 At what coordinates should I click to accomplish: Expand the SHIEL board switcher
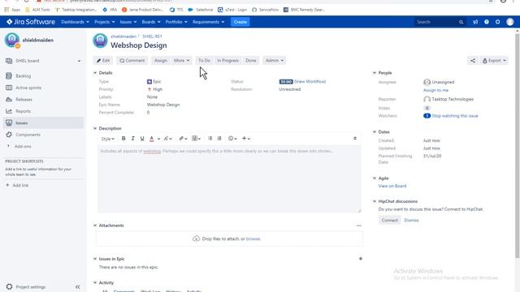[79, 61]
